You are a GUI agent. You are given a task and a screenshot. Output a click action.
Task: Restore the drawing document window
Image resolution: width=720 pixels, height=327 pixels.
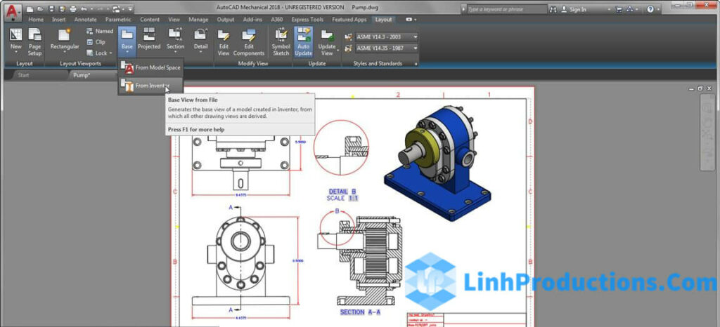pyautogui.click(x=700, y=88)
